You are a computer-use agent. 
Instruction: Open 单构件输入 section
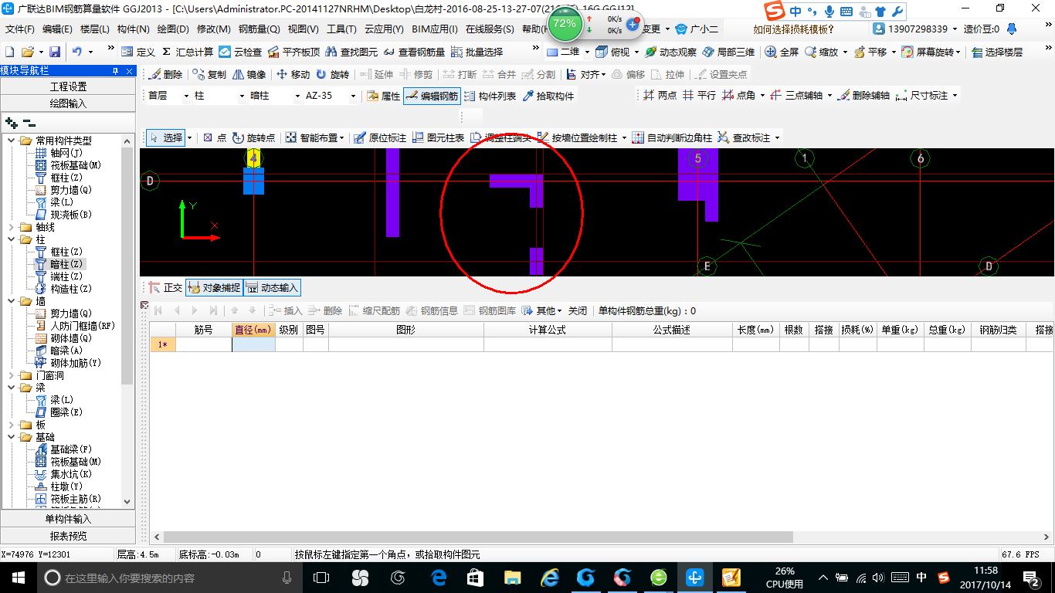click(x=68, y=519)
